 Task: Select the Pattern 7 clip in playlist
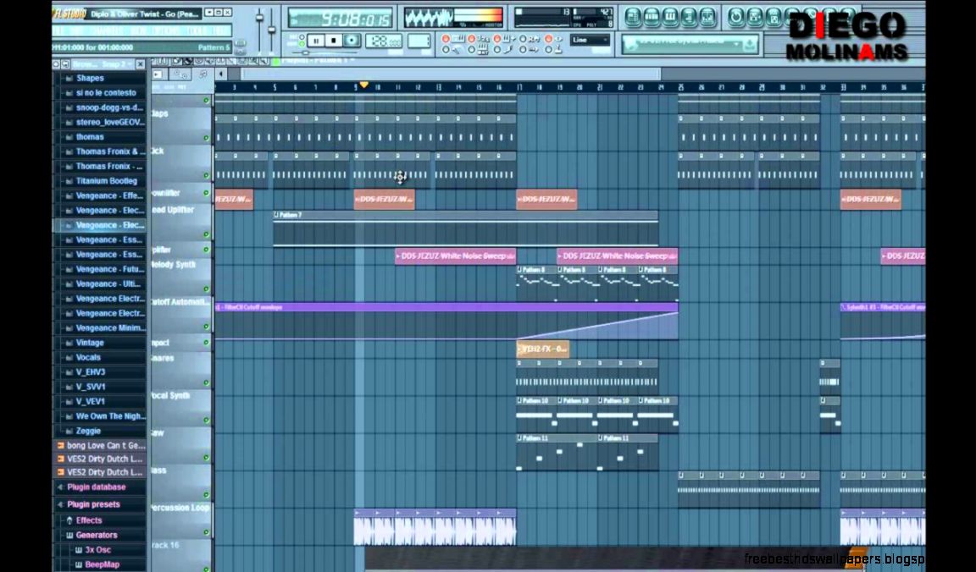tap(466, 228)
